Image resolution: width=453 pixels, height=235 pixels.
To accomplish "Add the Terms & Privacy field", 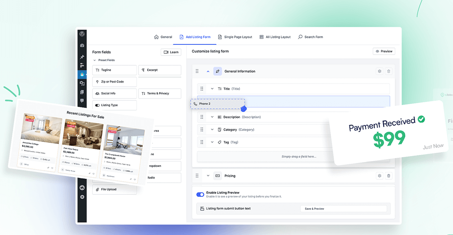I will (160, 94).
